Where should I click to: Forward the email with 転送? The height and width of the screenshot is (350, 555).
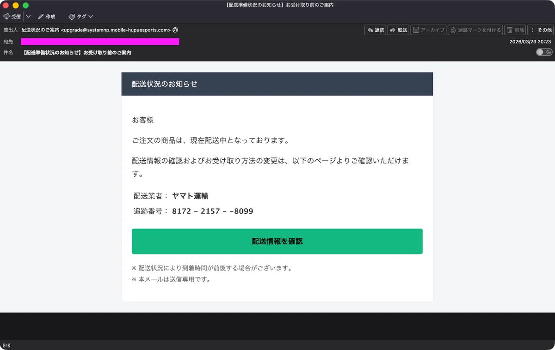pyautogui.click(x=398, y=30)
